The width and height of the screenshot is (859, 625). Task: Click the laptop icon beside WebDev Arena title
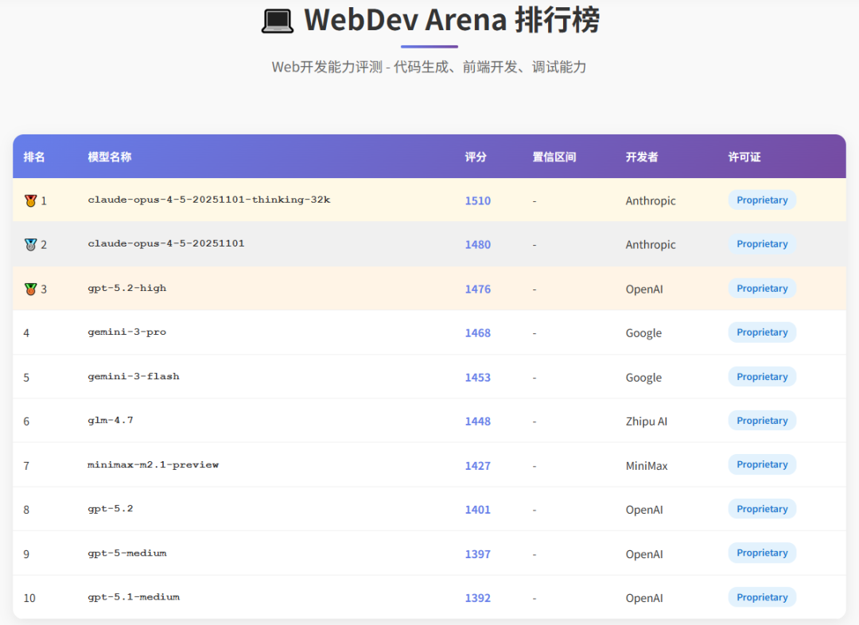[278, 21]
